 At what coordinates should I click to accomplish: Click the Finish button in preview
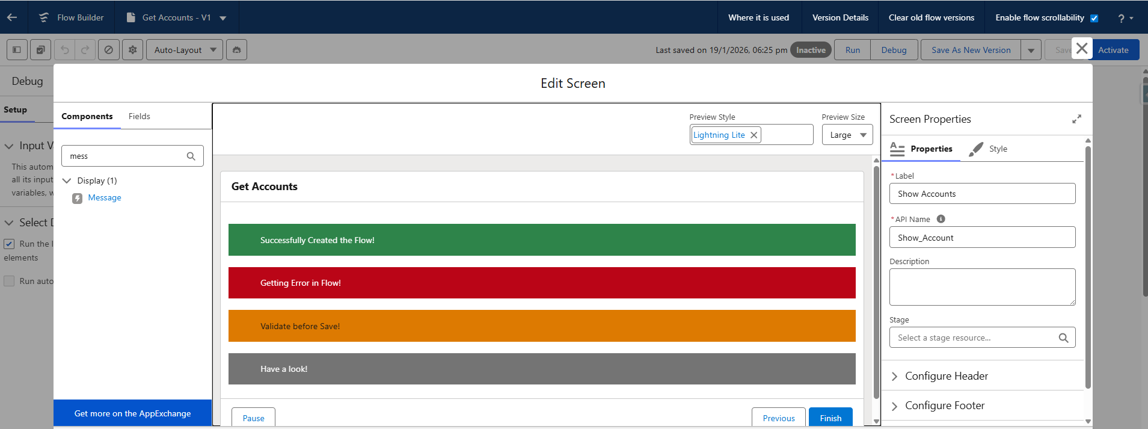coord(830,418)
